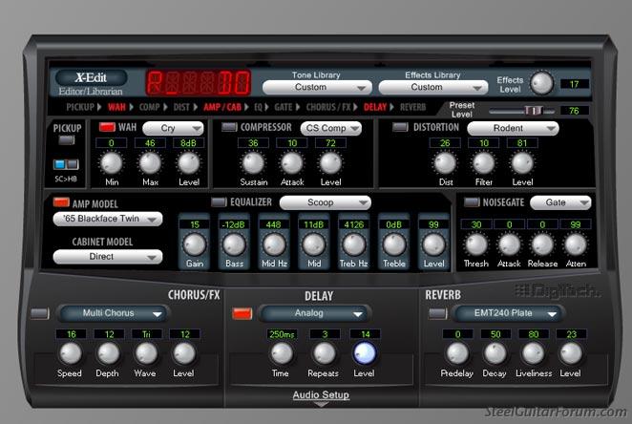Open the '65 Blackface Twin amp dropdown
The width and height of the screenshot is (632, 424).
[x=108, y=219]
